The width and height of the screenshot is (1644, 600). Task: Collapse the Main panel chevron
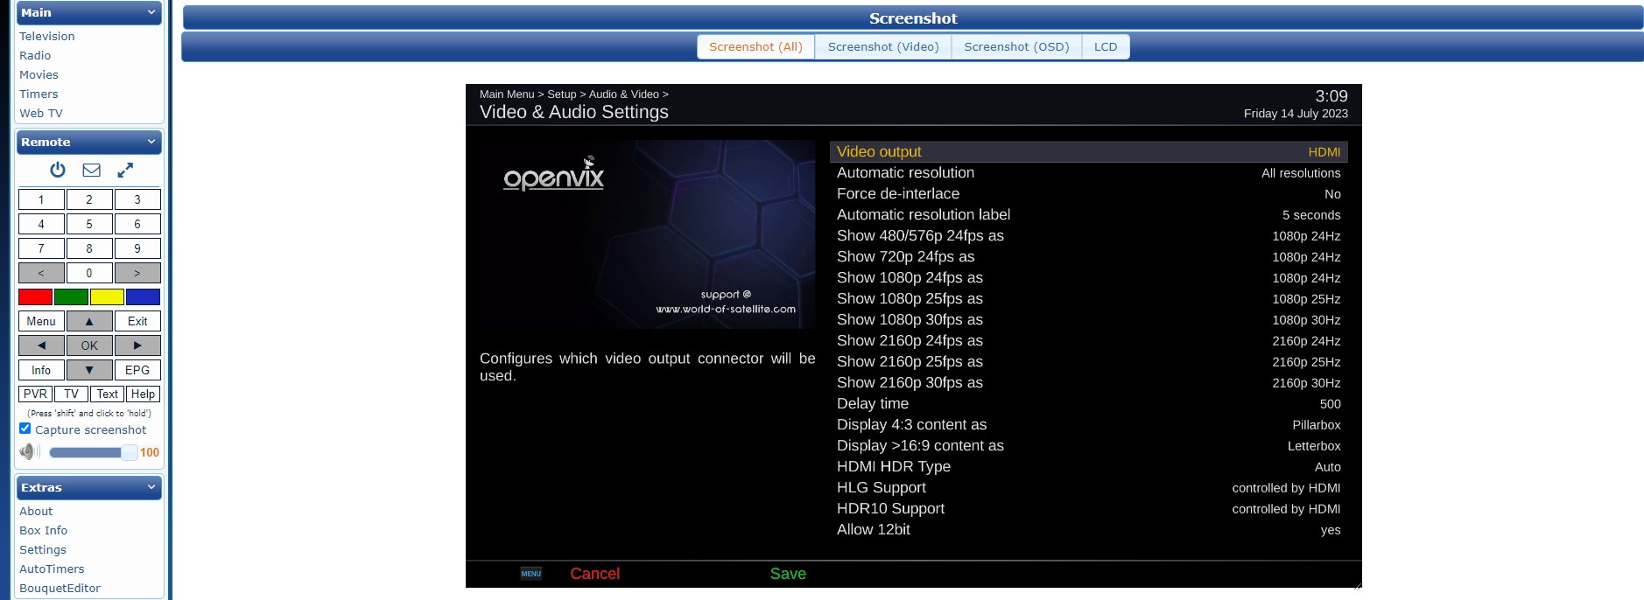tap(151, 12)
